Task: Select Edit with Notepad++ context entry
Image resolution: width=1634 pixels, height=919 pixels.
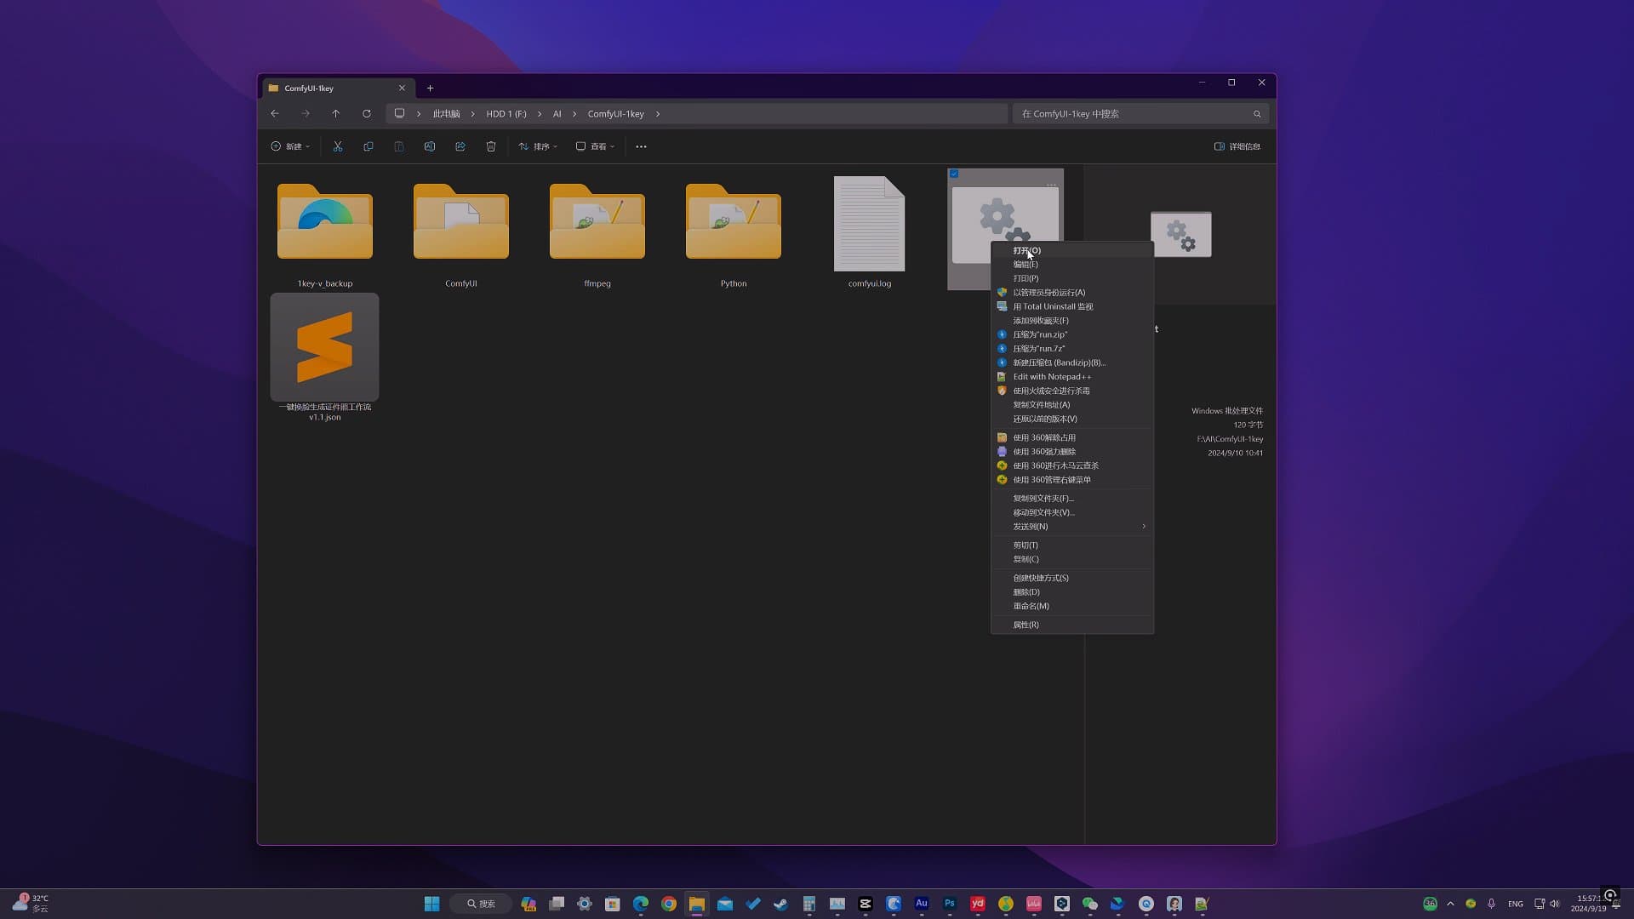Action: pos(1052,377)
